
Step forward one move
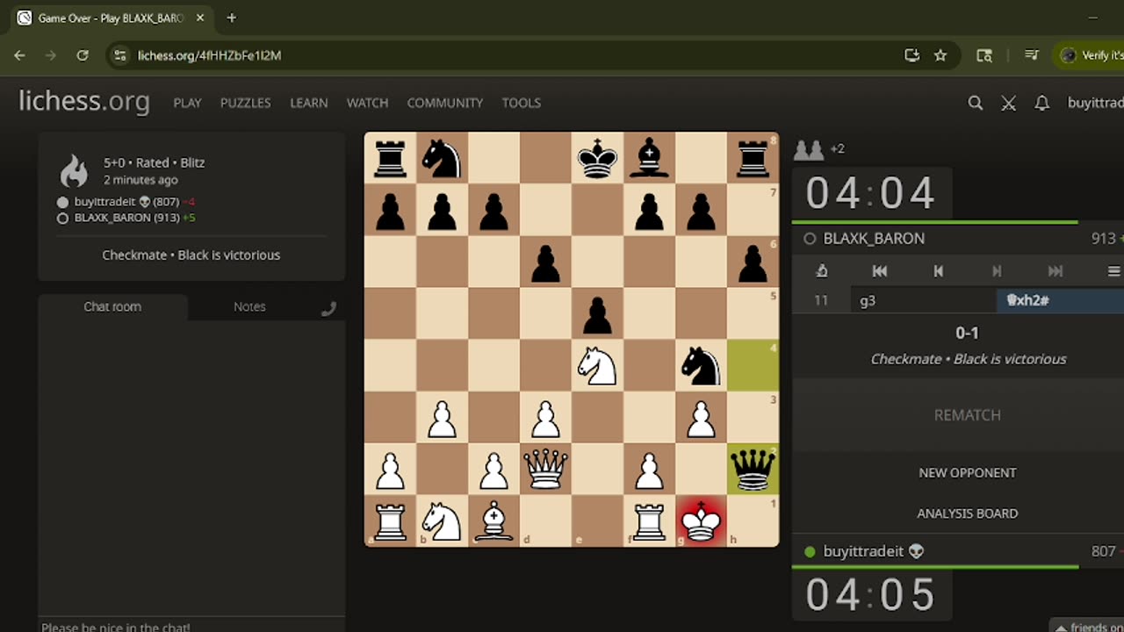[x=997, y=271]
